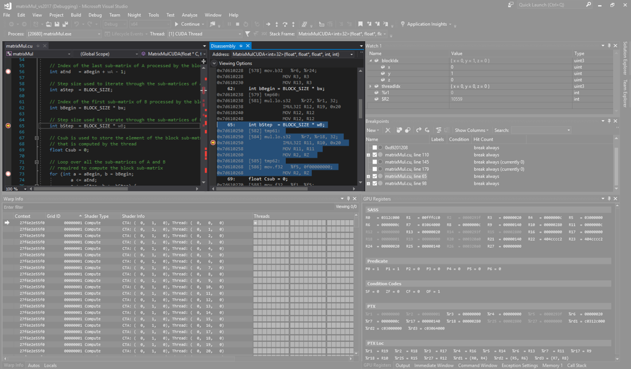Click the Hit Count column header
This screenshot has width=631, height=369.
click(483, 139)
